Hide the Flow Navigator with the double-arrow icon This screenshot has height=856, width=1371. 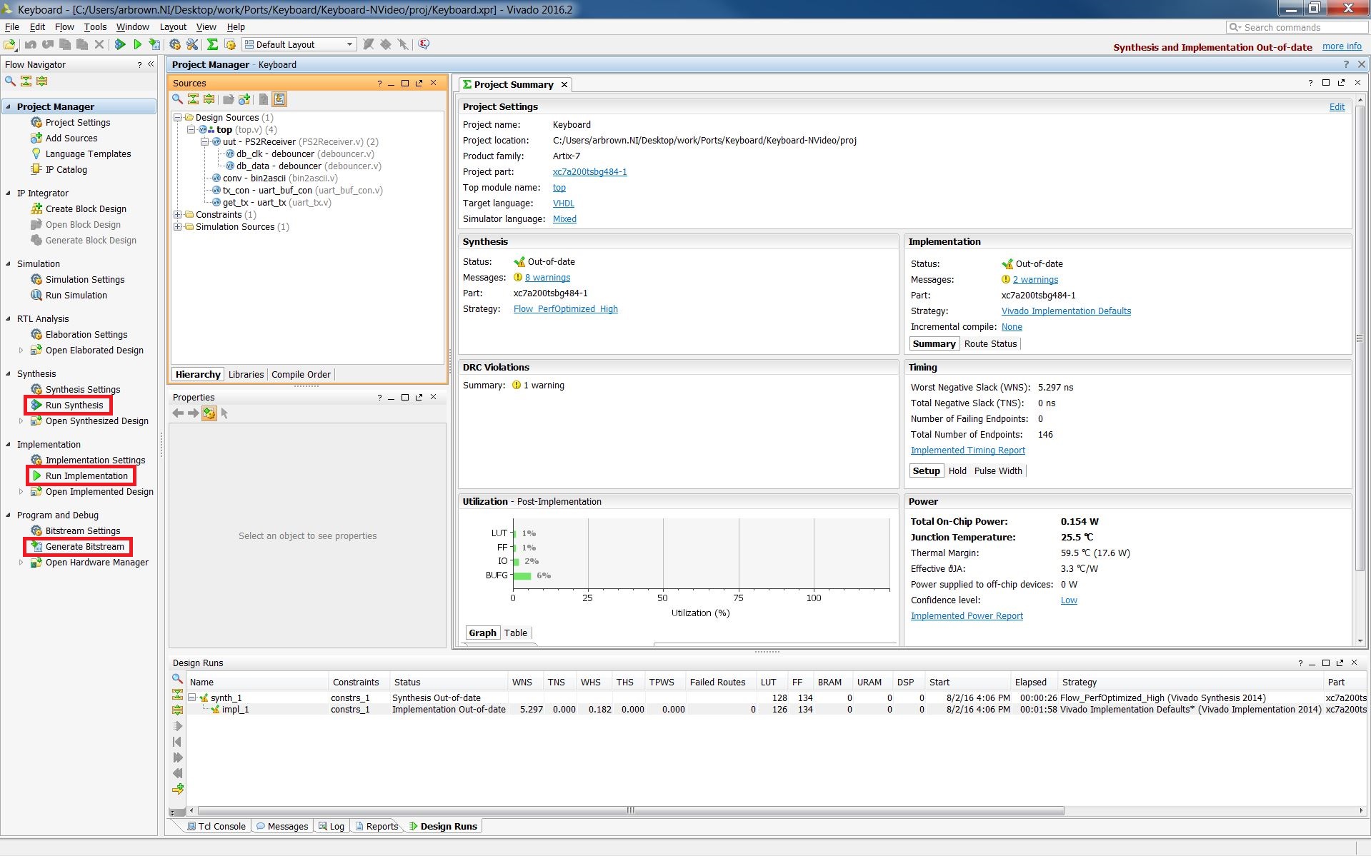[151, 64]
